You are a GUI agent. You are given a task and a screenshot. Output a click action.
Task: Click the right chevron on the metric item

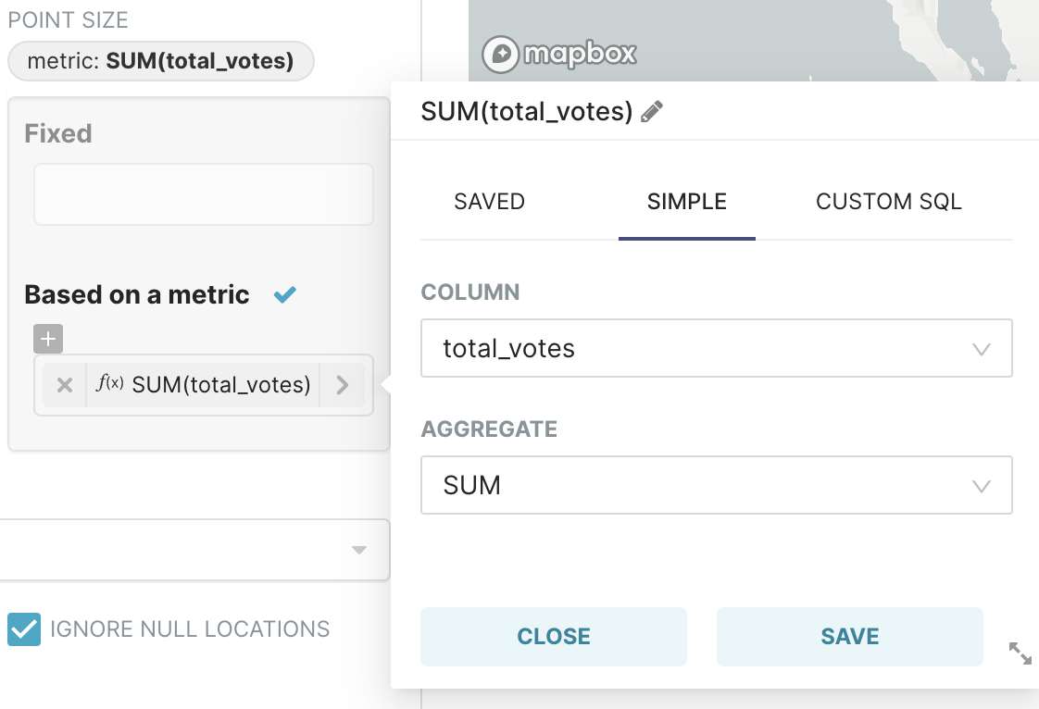343,385
